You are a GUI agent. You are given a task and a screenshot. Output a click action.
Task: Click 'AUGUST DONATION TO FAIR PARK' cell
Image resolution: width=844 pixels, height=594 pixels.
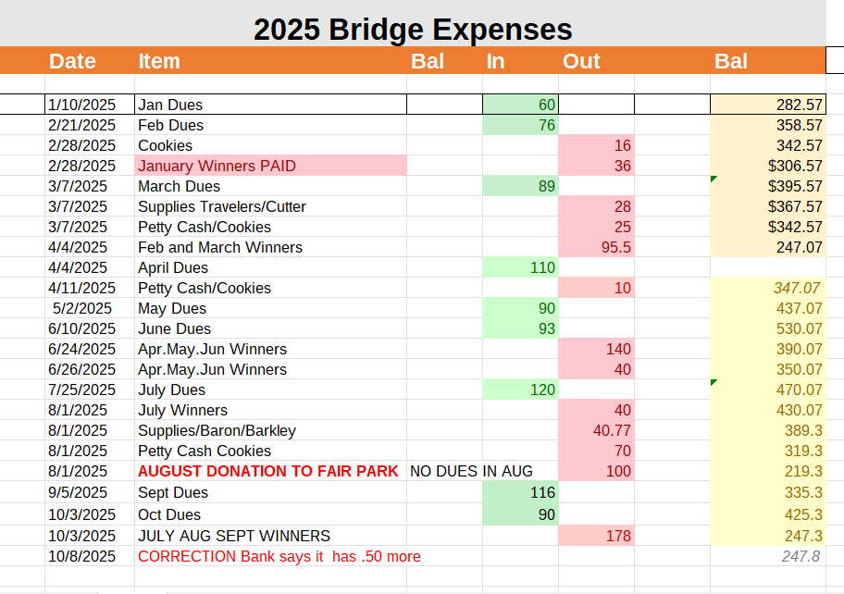[x=268, y=471]
